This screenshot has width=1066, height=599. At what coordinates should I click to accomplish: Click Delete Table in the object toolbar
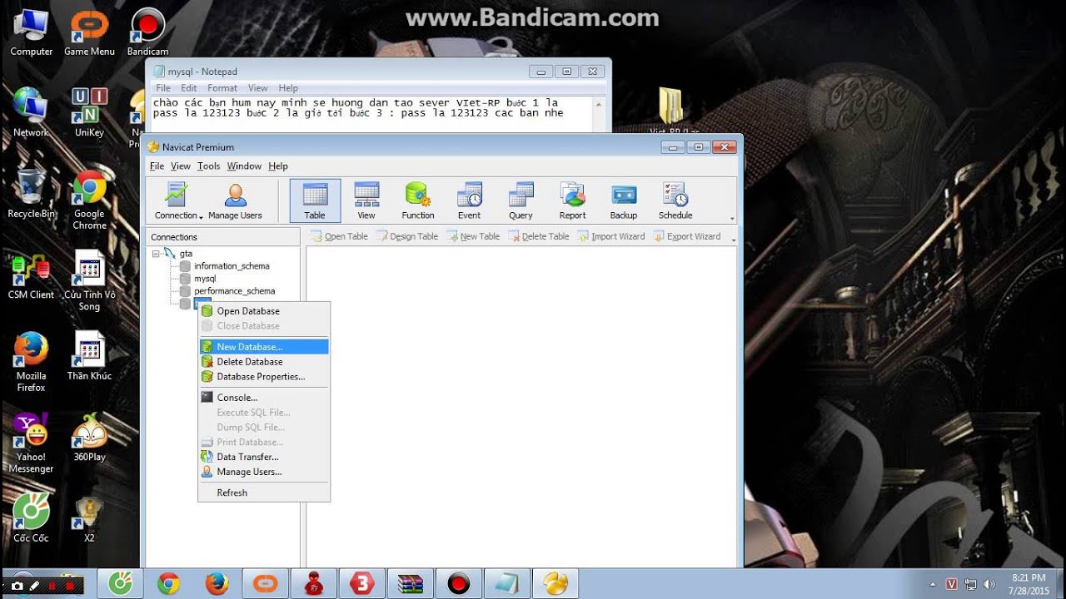coord(539,236)
